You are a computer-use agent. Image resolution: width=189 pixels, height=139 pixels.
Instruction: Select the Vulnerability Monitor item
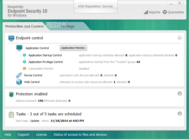[x=41, y=69]
